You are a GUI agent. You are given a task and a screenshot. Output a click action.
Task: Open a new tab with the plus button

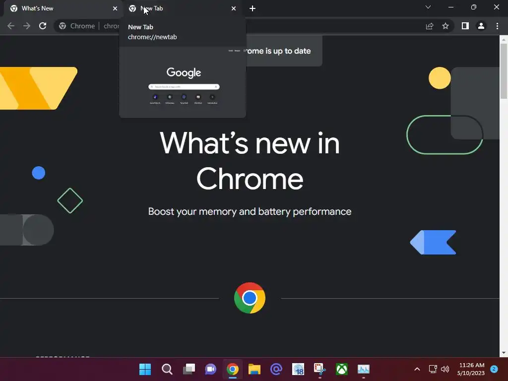(x=253, y=8)
